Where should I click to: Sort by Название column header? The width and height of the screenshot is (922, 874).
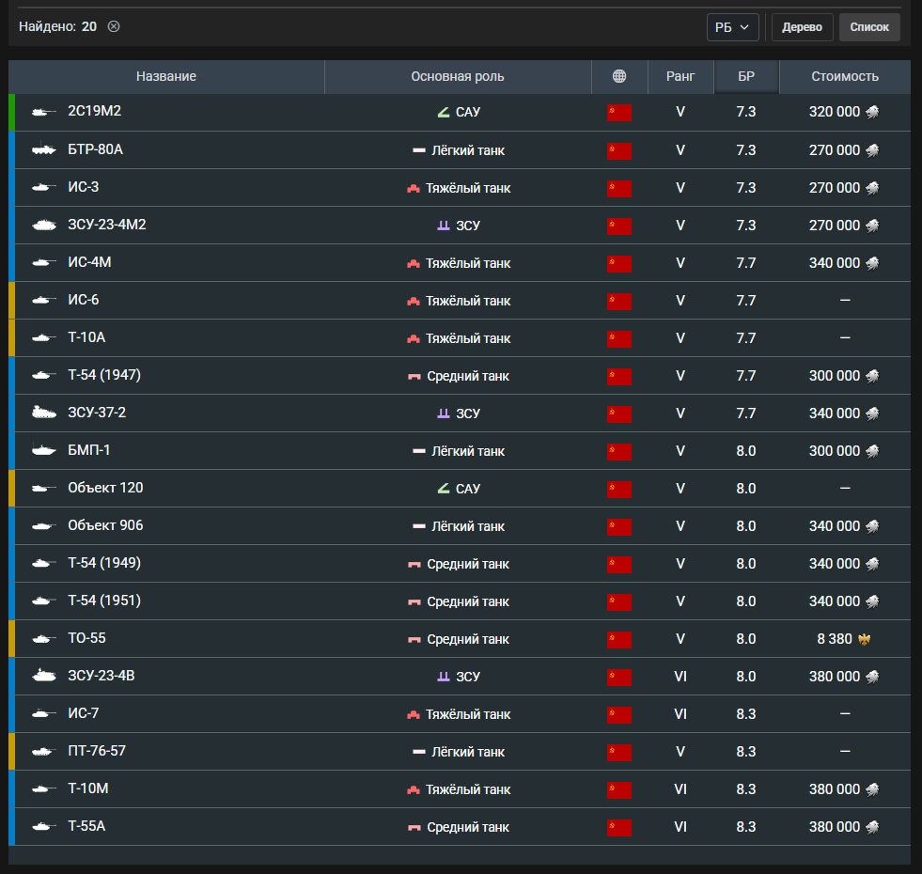(166, 77)
